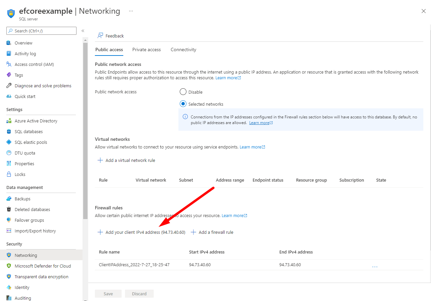Click the Tags icon in sidebar
Viewport: 431px width, 301px height.
click(x=9, y=75)
